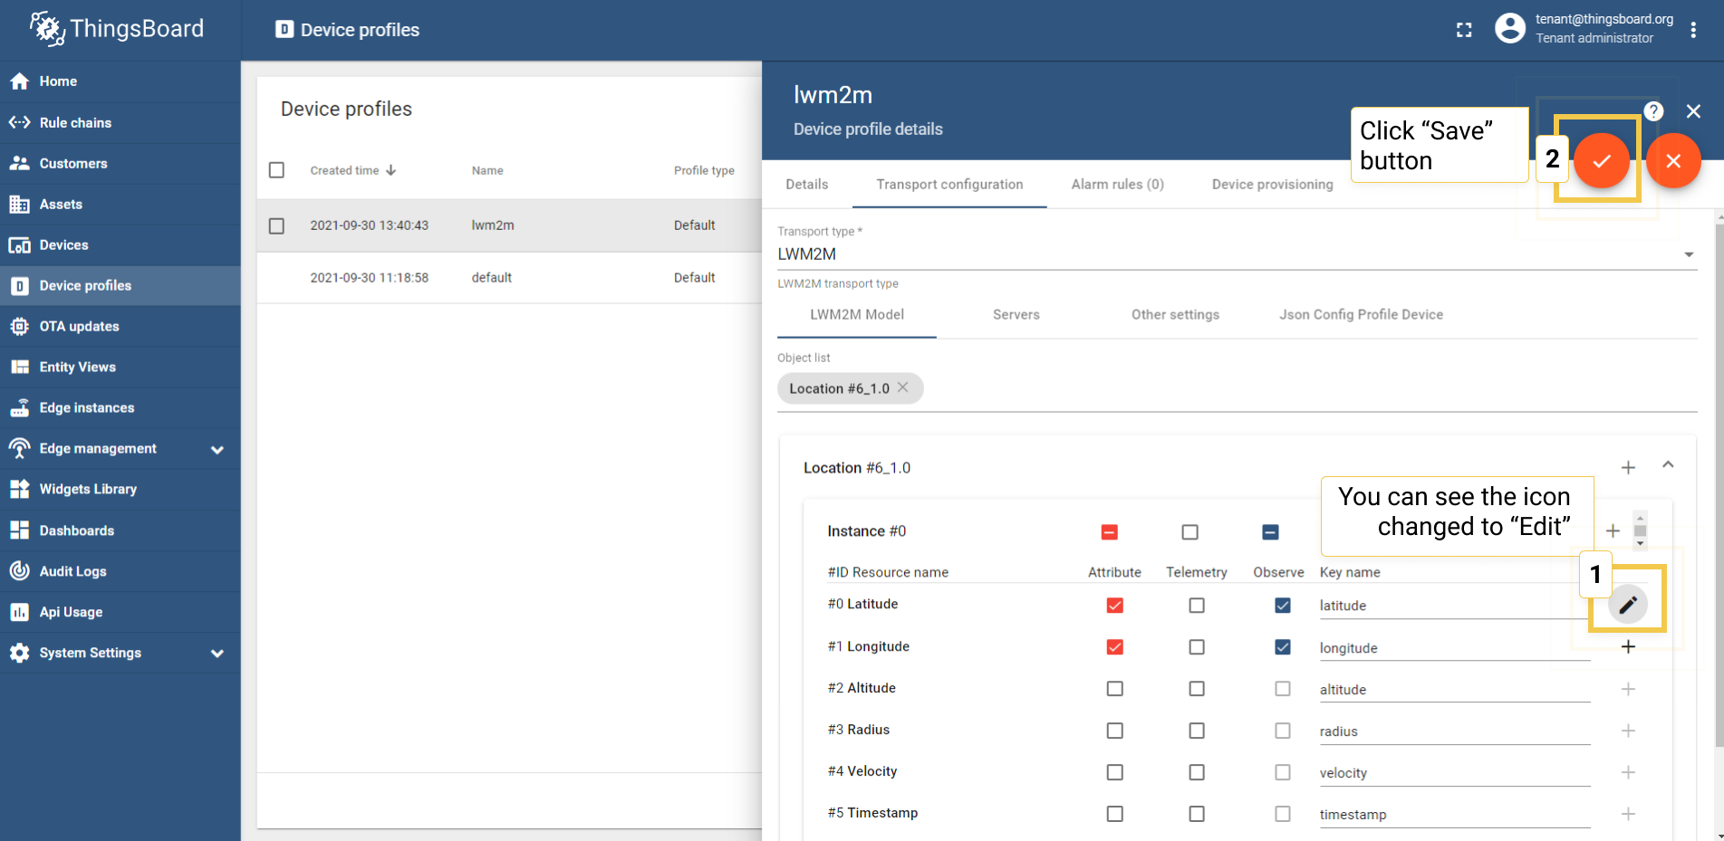The width and height of the screenshot is (1724, 841).
Task: Open Edge instances
Action: coord(120,407)
